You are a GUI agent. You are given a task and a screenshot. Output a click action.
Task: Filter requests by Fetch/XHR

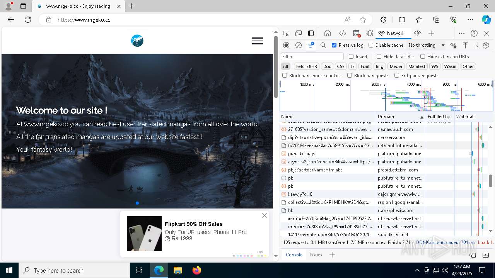[307, 66]
